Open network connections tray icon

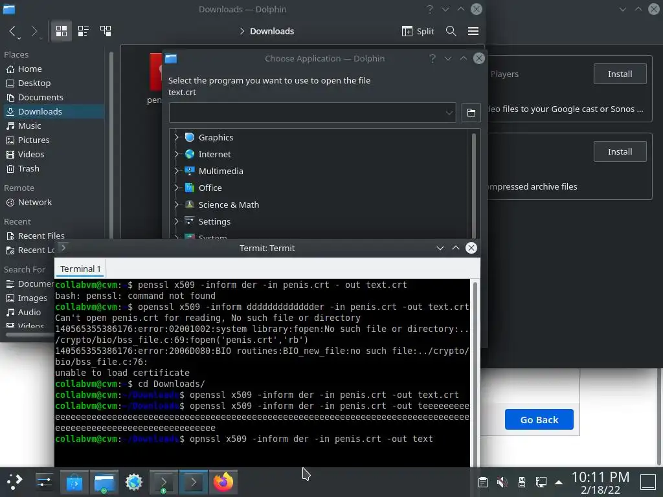pos(541,482)
